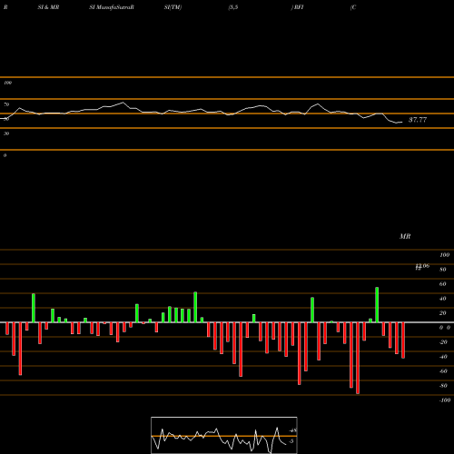Click the MR axis label 20
Screen dimensions: 454x454
443,313
